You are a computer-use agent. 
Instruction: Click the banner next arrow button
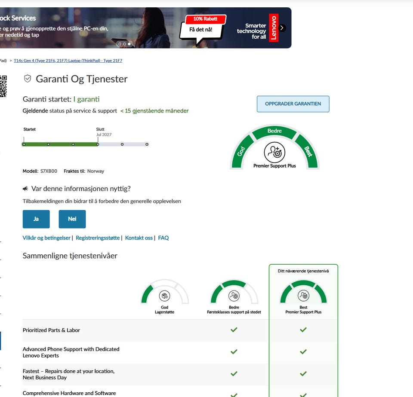point(282,28)
